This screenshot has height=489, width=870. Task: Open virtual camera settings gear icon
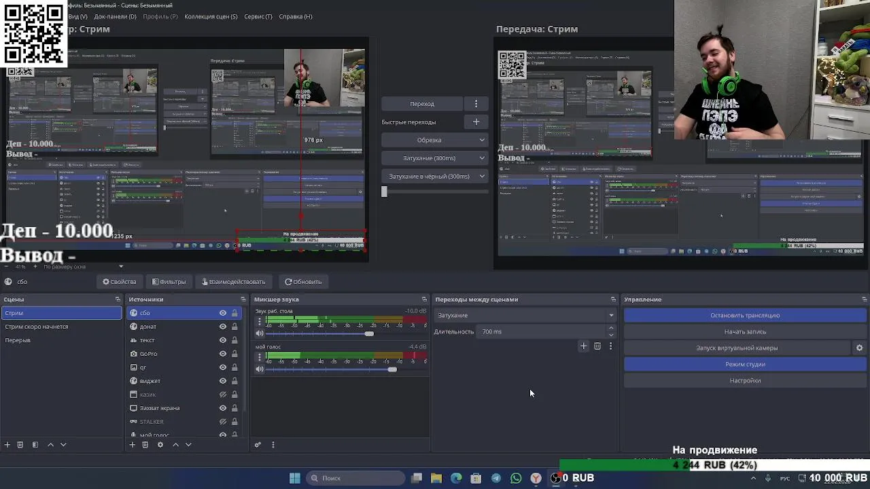pos(859,348)
